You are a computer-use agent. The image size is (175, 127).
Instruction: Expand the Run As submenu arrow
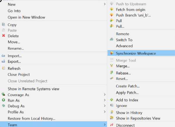pyautogui.click(x=105, y=100)
